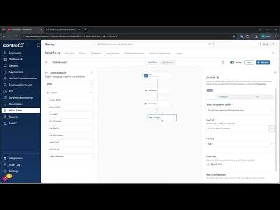
Task: Select the Workflow view tab above the canvas
Action: point(153,62)
